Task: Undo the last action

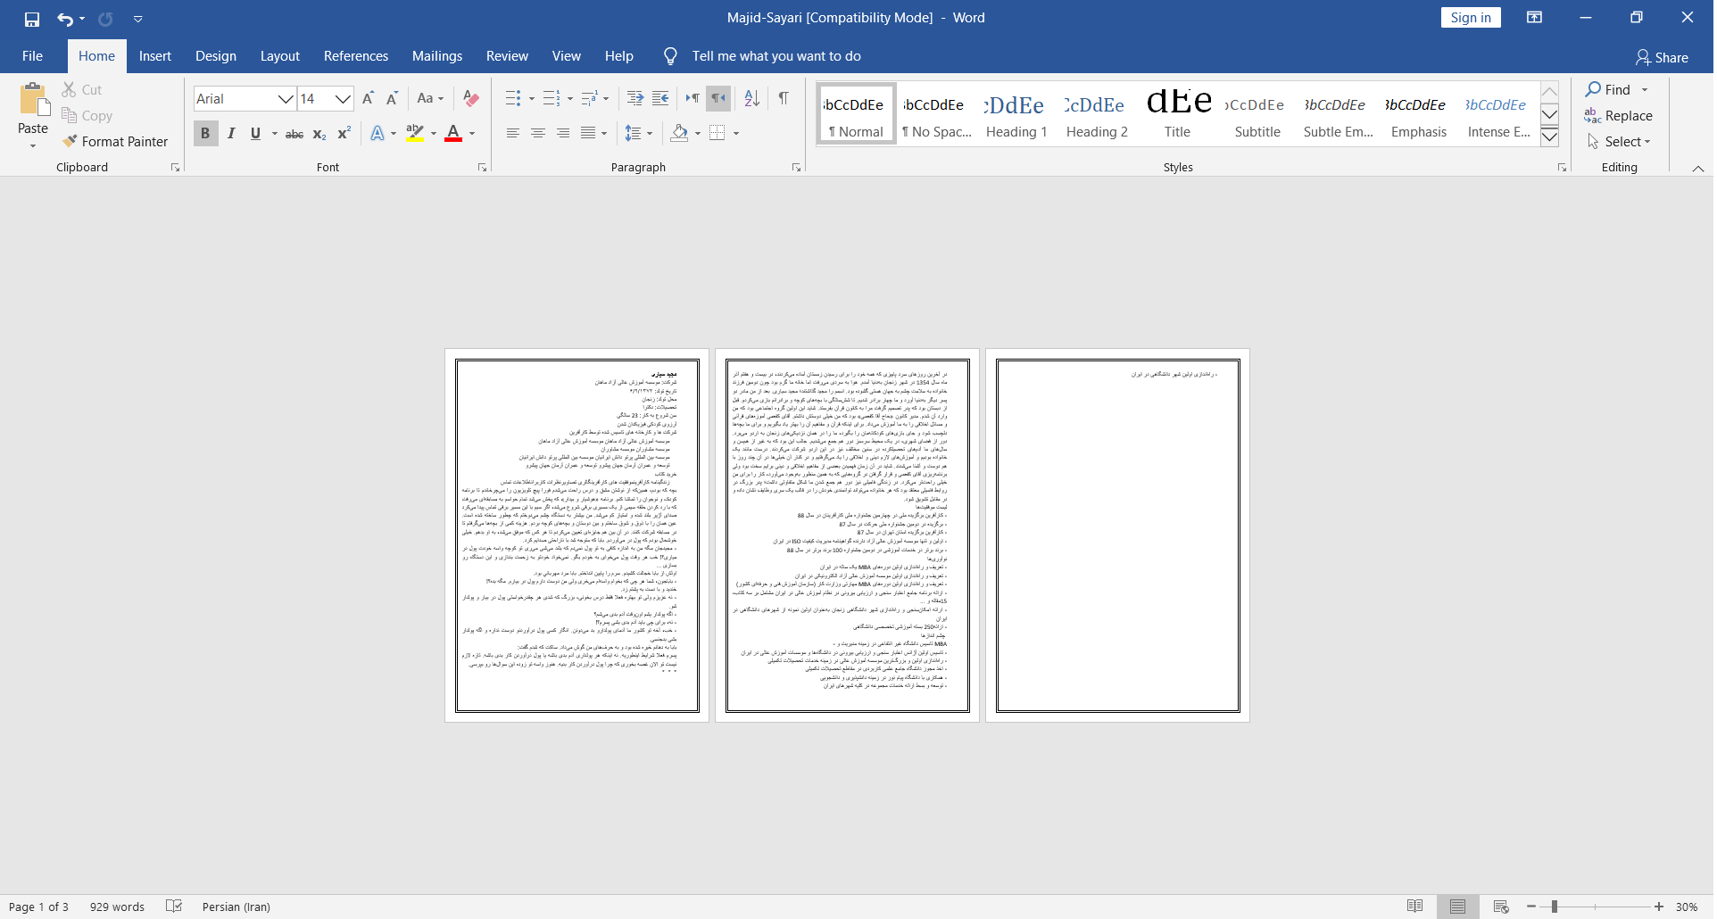Action: (x=64, y=18)
